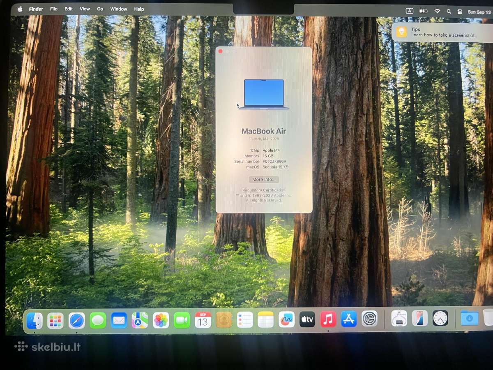Open Calendar showing Sep 13

(203, 320)
